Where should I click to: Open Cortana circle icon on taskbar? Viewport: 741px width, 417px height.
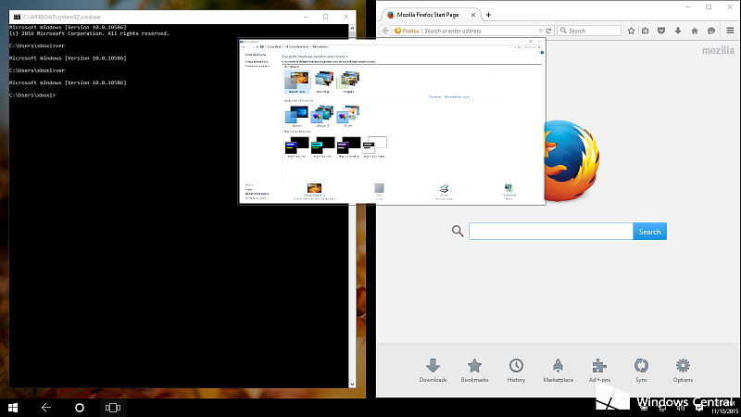[x=80, y=408]
